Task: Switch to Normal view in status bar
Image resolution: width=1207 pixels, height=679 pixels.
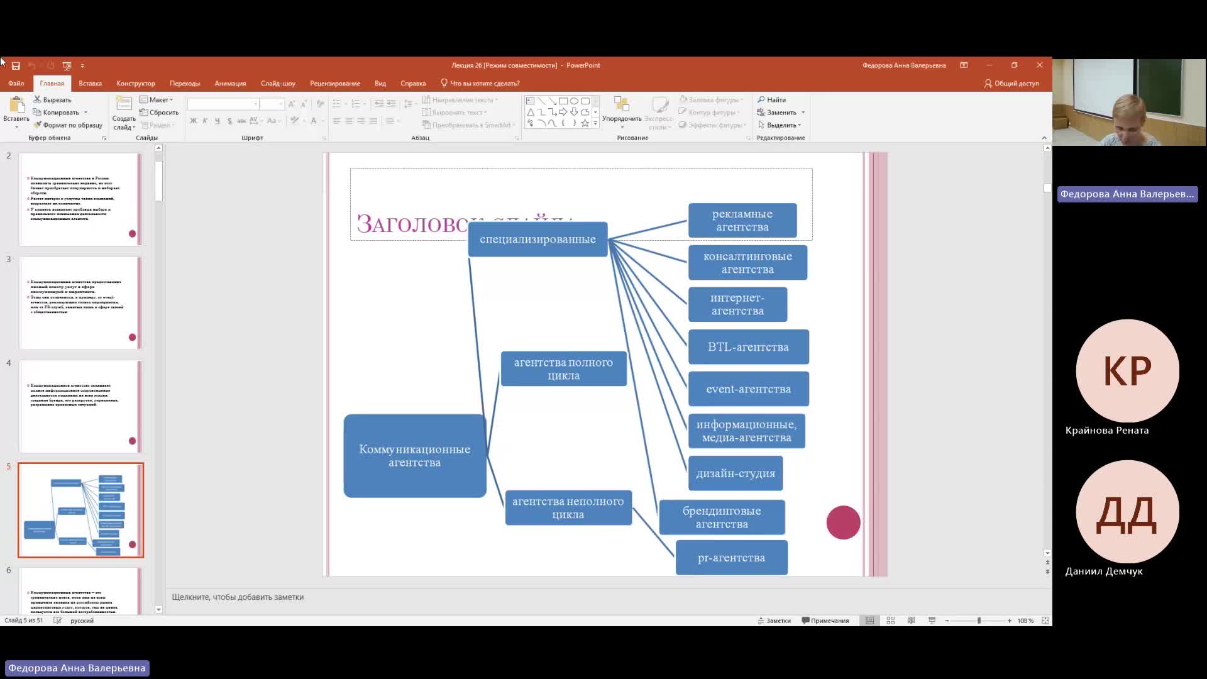Action: tap(869, 621)
